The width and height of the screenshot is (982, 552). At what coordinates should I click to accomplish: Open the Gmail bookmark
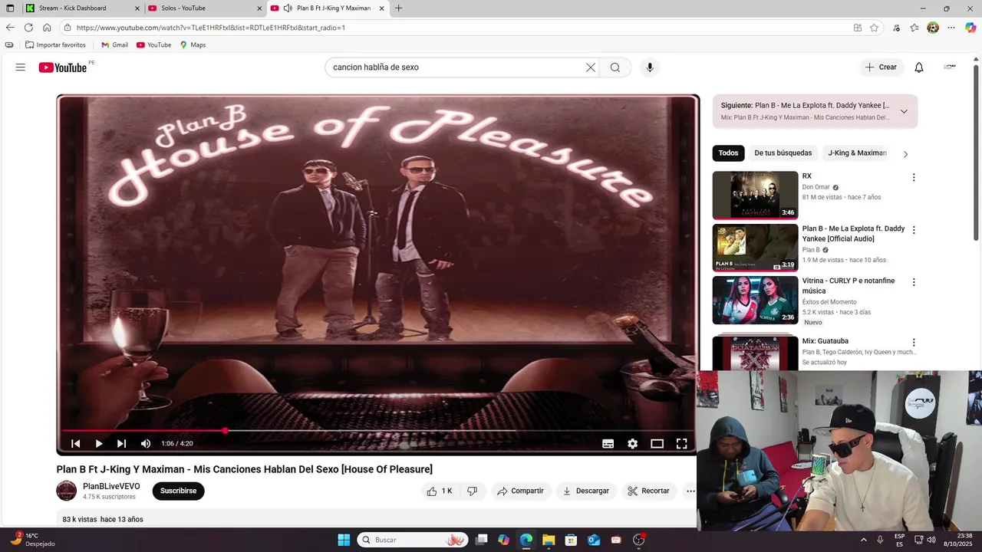(x=114, y=45)
